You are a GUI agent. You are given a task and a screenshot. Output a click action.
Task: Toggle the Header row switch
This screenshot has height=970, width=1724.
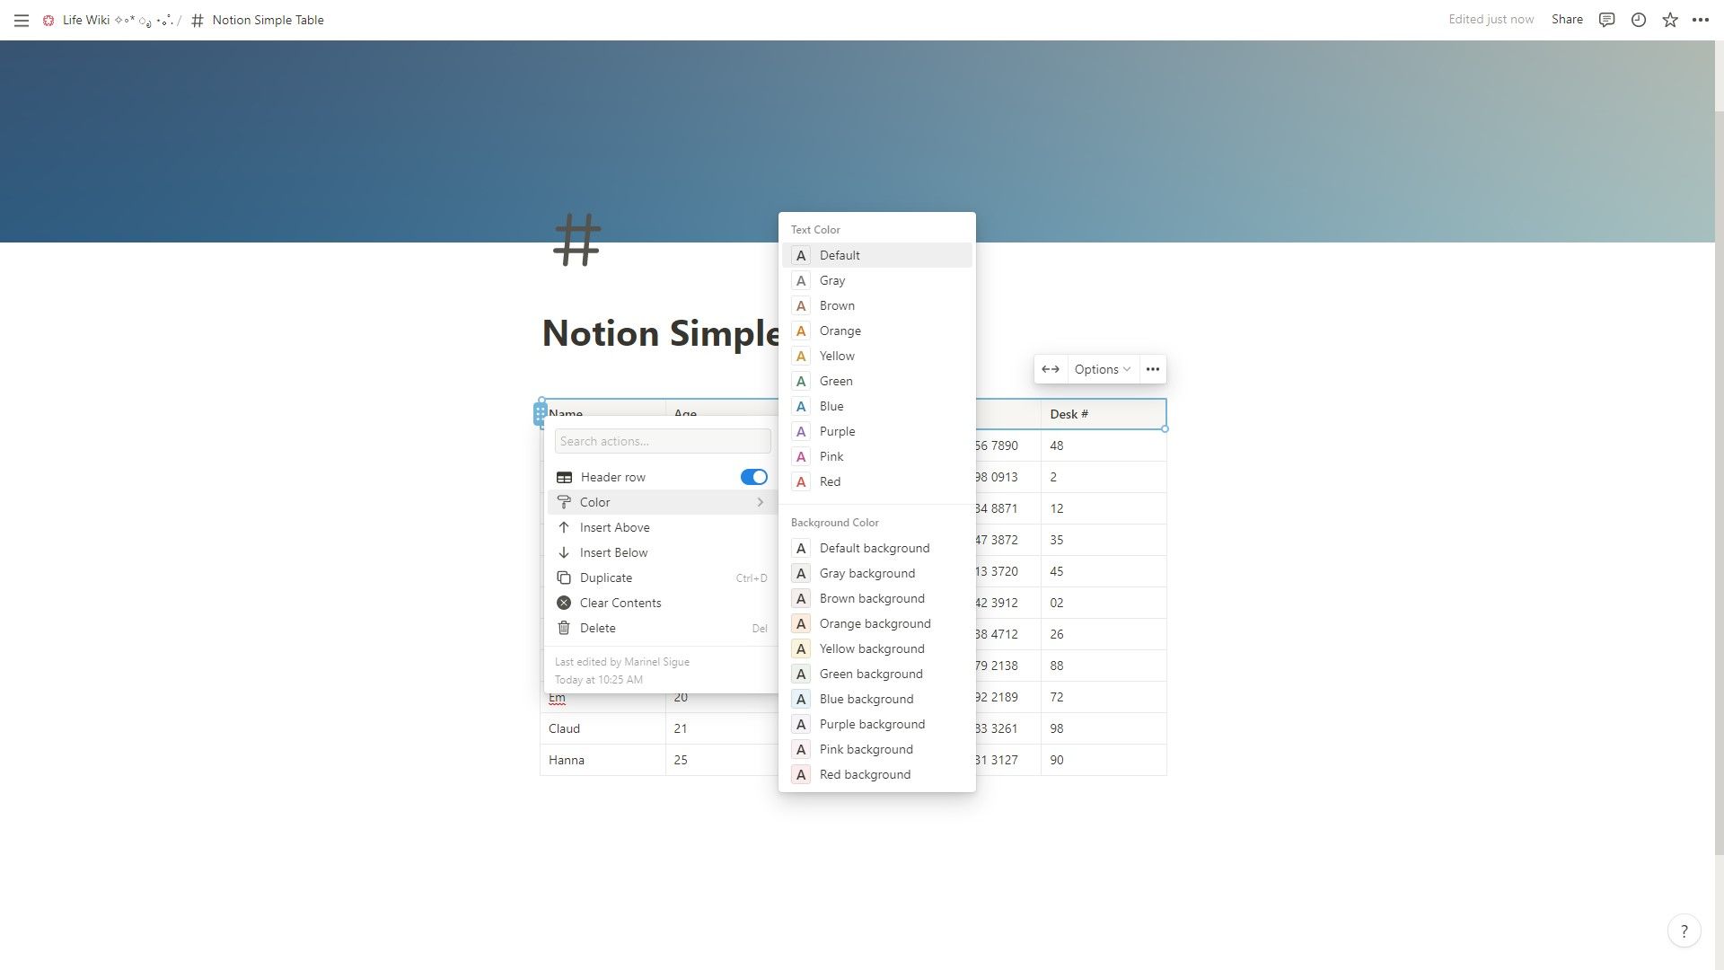point(753,476)
